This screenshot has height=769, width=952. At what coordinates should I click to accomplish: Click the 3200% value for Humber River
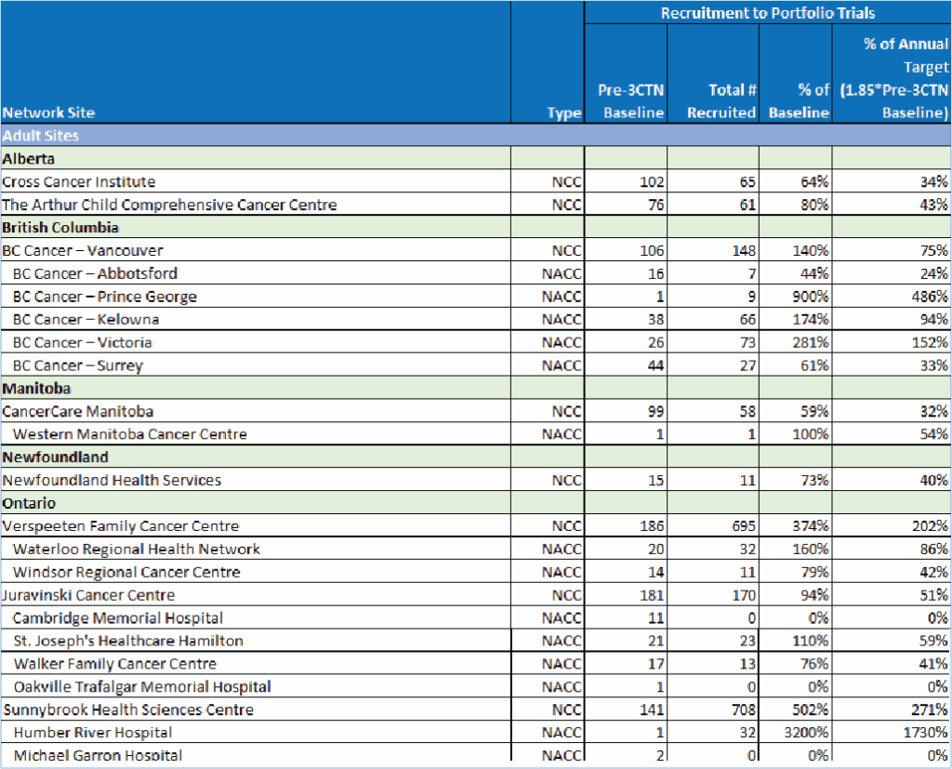(x=806, y=733)
